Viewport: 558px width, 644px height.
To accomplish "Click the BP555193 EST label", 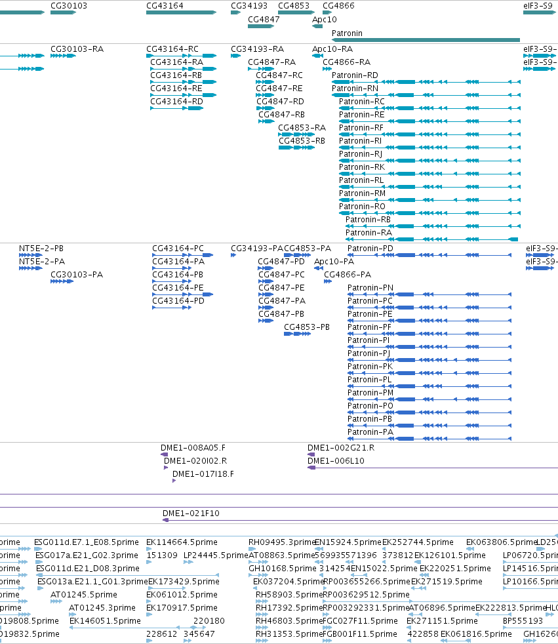I will click(x=523, y=621).
